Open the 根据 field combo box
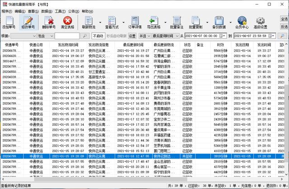The image size is (289, 189). (x=23, y=36)
